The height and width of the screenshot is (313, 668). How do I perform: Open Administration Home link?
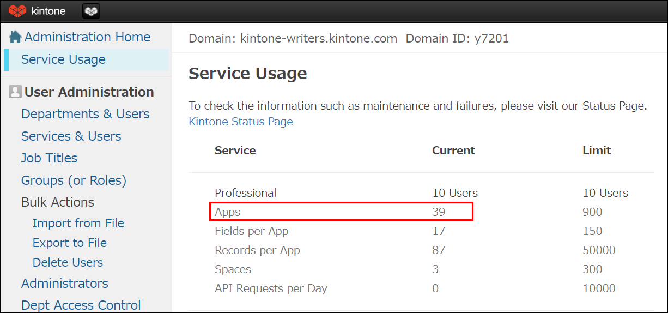click(x=87, y=37)
